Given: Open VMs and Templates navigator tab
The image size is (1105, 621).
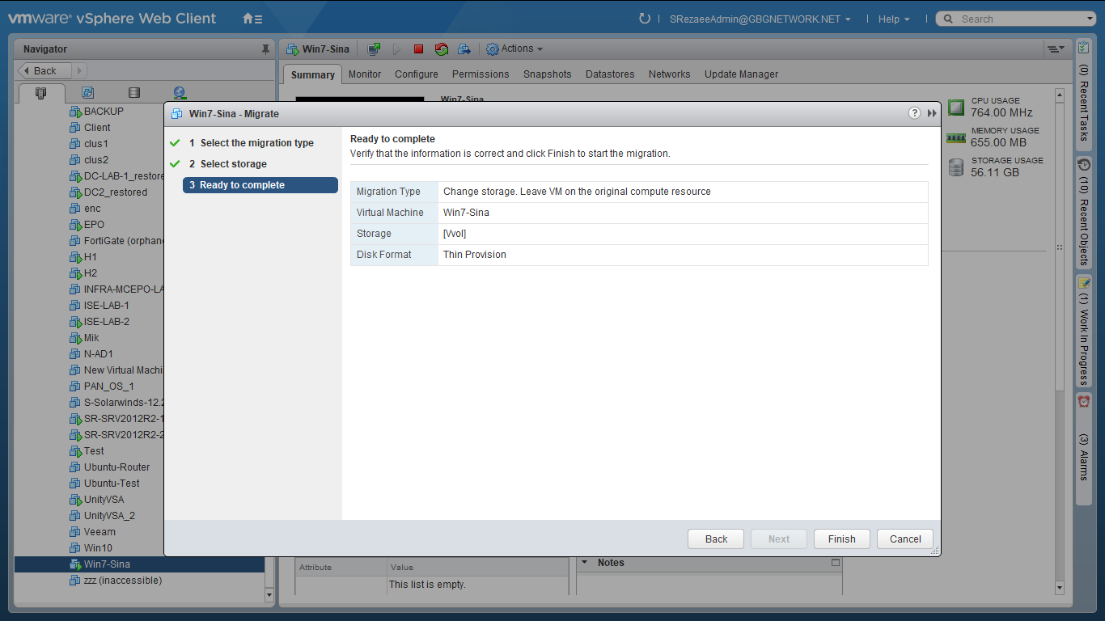Looking at the screenshot, I should click(88, 93).
